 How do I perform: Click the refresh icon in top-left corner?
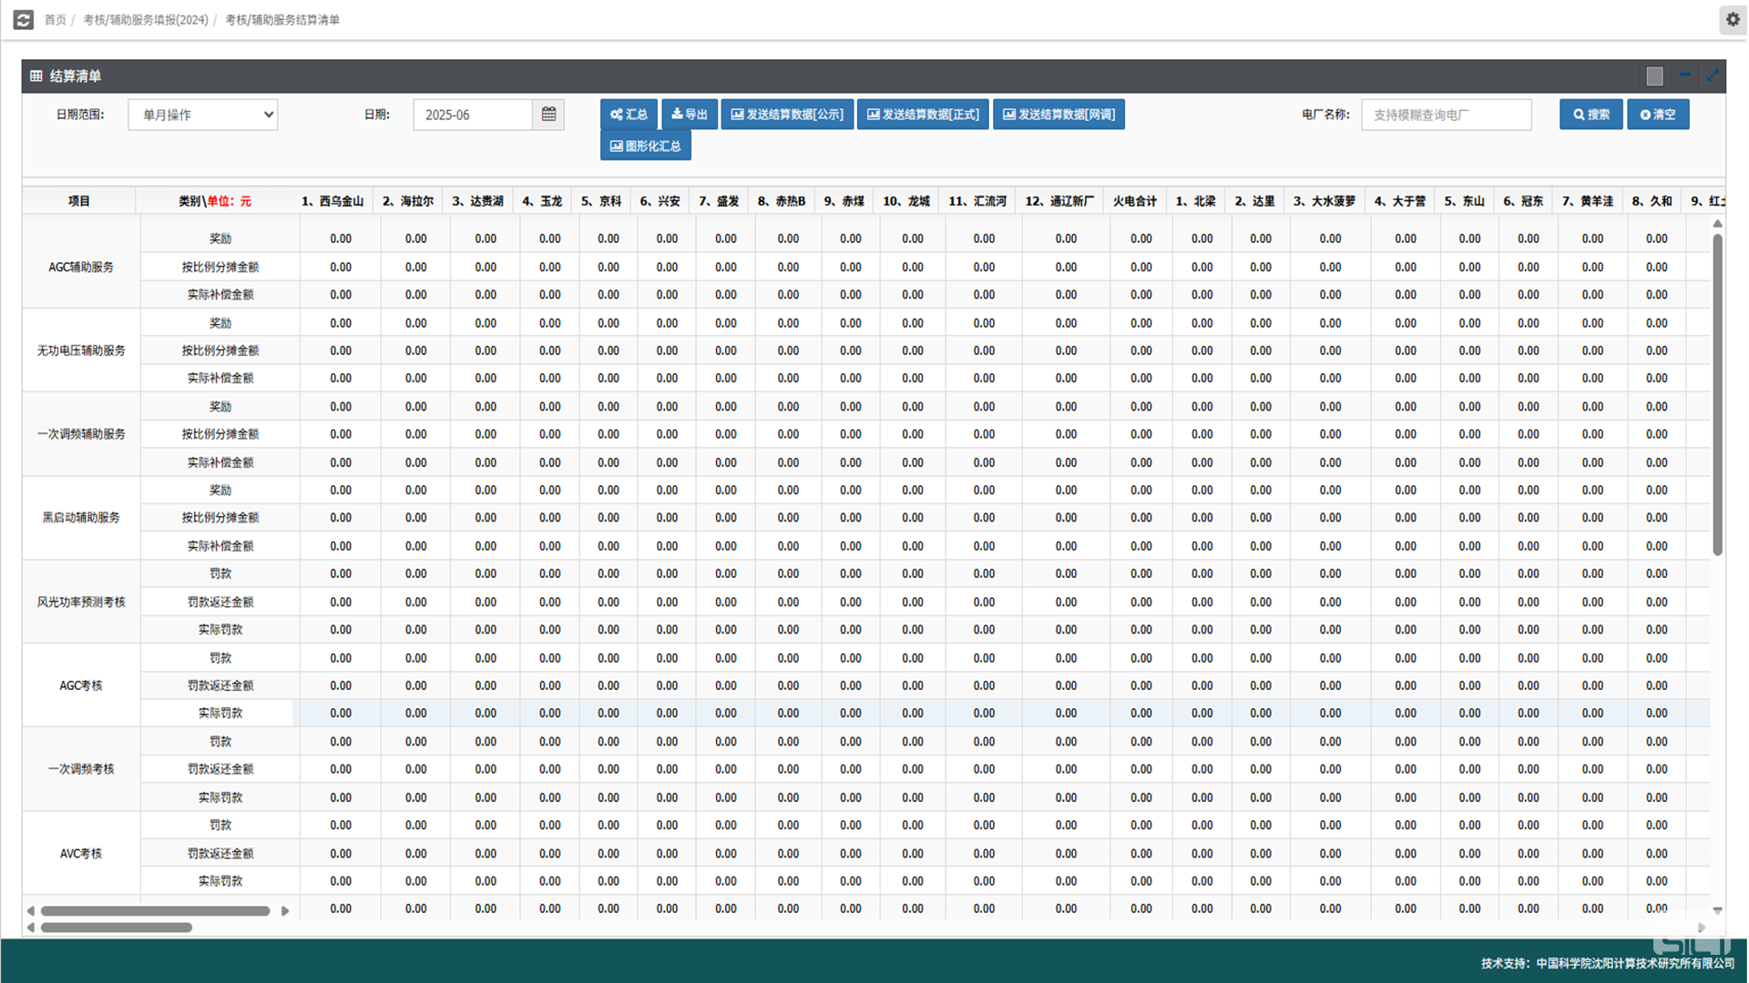click(x=24, y=19)
